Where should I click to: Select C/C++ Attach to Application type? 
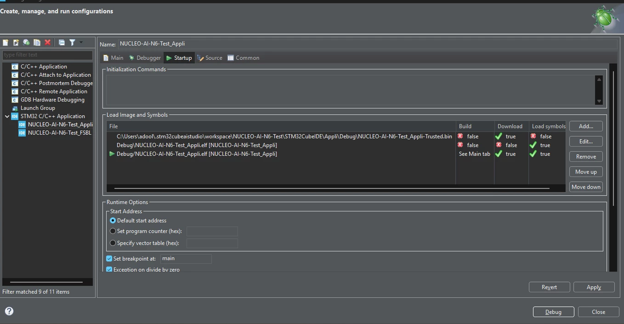pos(51,75)
